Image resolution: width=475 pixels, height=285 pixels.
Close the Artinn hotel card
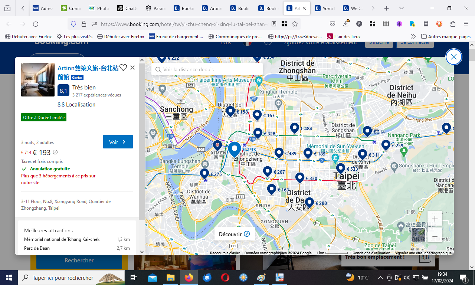pos(132,68)
